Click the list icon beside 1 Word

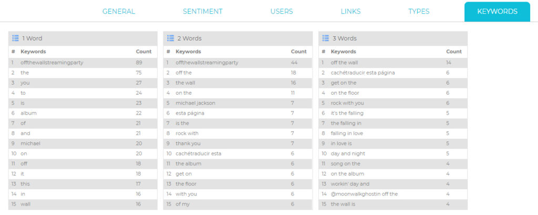tap(15, 38)
